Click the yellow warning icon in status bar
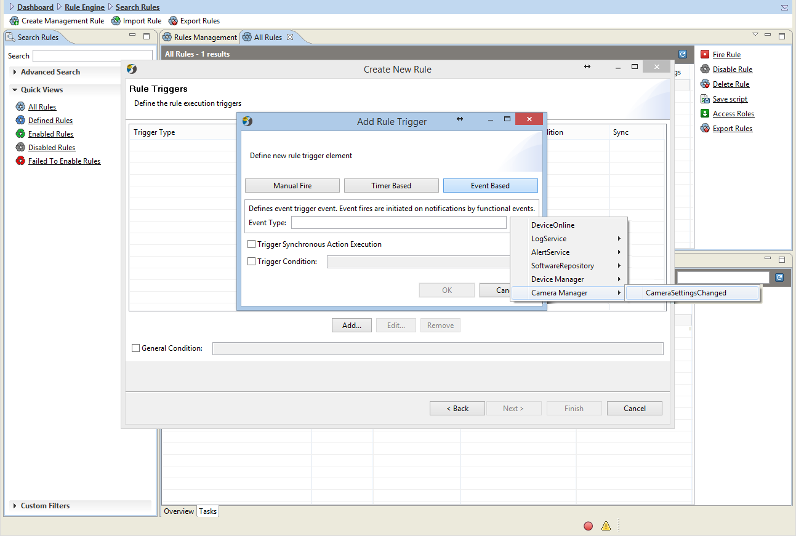This screenshot has height=536, width=796. coord(606,526)
